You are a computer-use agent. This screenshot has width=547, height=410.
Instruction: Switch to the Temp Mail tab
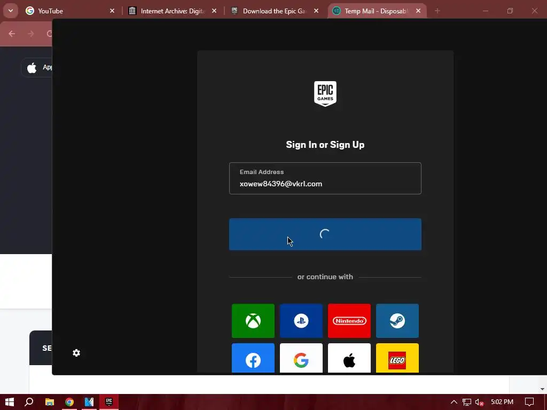coord(377,11)
